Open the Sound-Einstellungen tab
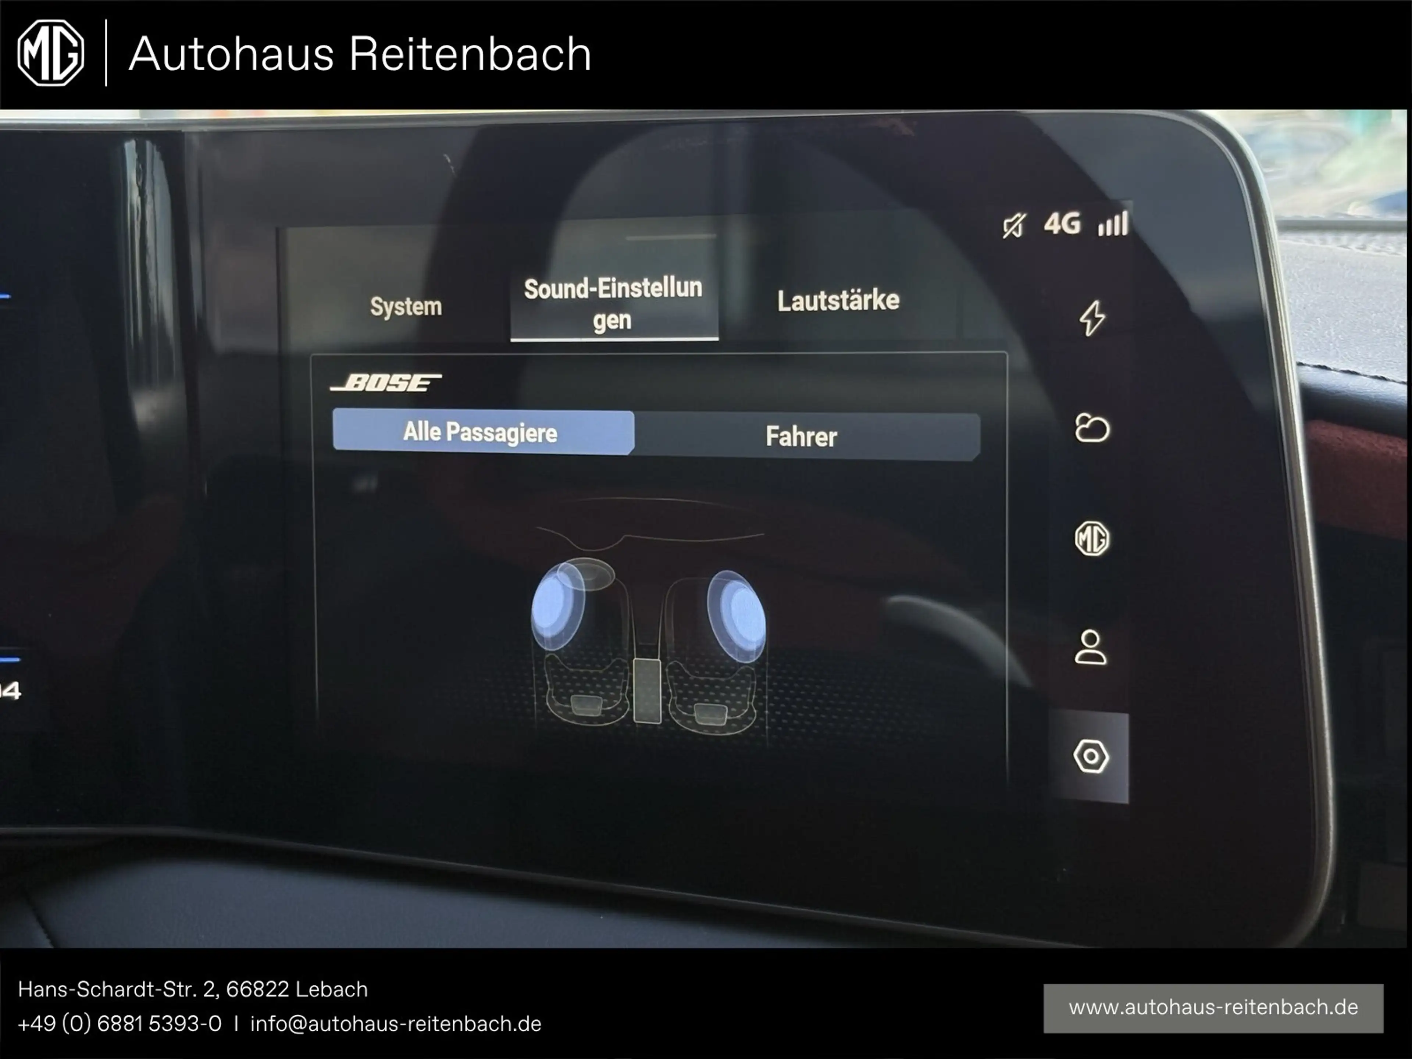The image size is (1412, 1059). (x=614, y=304)
